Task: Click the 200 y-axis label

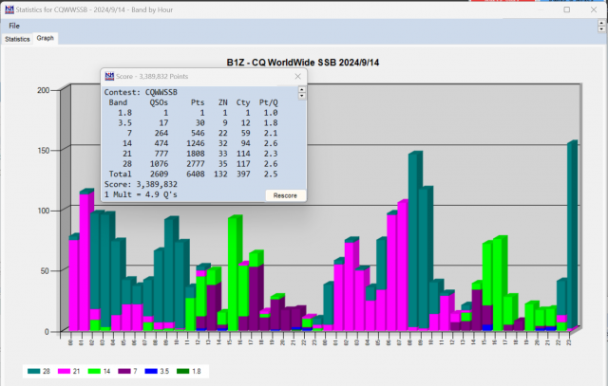Action: (44, 90)
